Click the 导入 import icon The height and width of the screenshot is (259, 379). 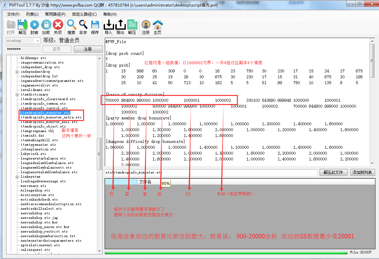pos(109,25)
